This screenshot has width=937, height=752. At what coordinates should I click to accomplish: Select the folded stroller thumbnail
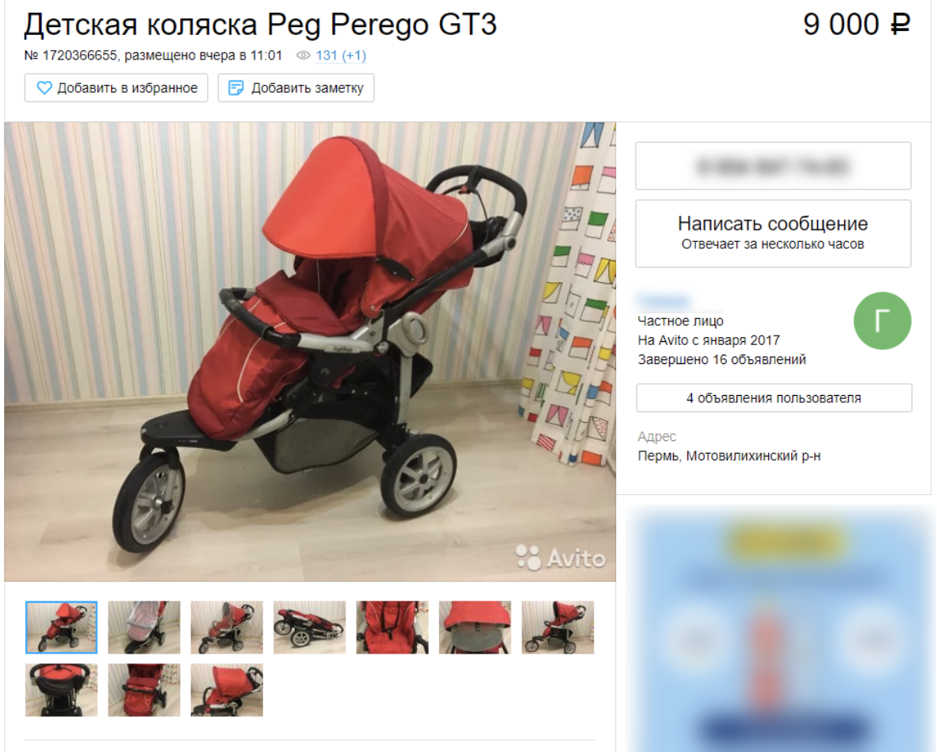click(x=309, y=627)
